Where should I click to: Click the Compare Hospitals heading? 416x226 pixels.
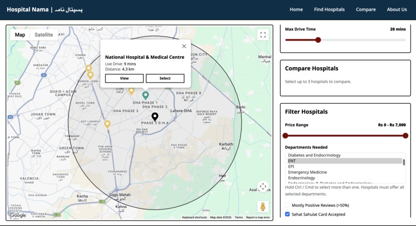[311, 69]
